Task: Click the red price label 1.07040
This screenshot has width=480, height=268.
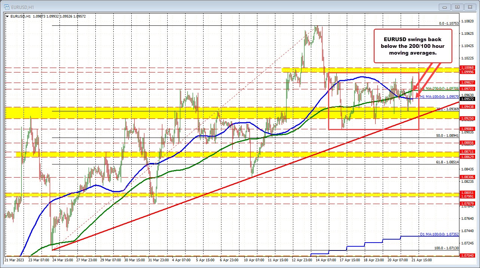Action: 468,256
